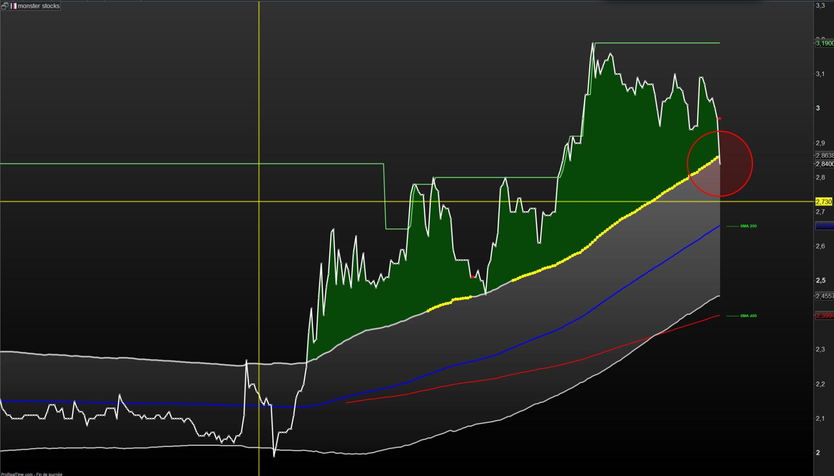Image resolution: width=834 pixels, height=476 pixels.
Task: Click the red 2,3994 SMA 400 price tag
Action: click(824, 316)
